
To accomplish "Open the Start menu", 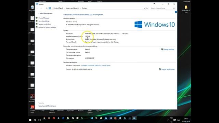I will [x=30, y=120].
